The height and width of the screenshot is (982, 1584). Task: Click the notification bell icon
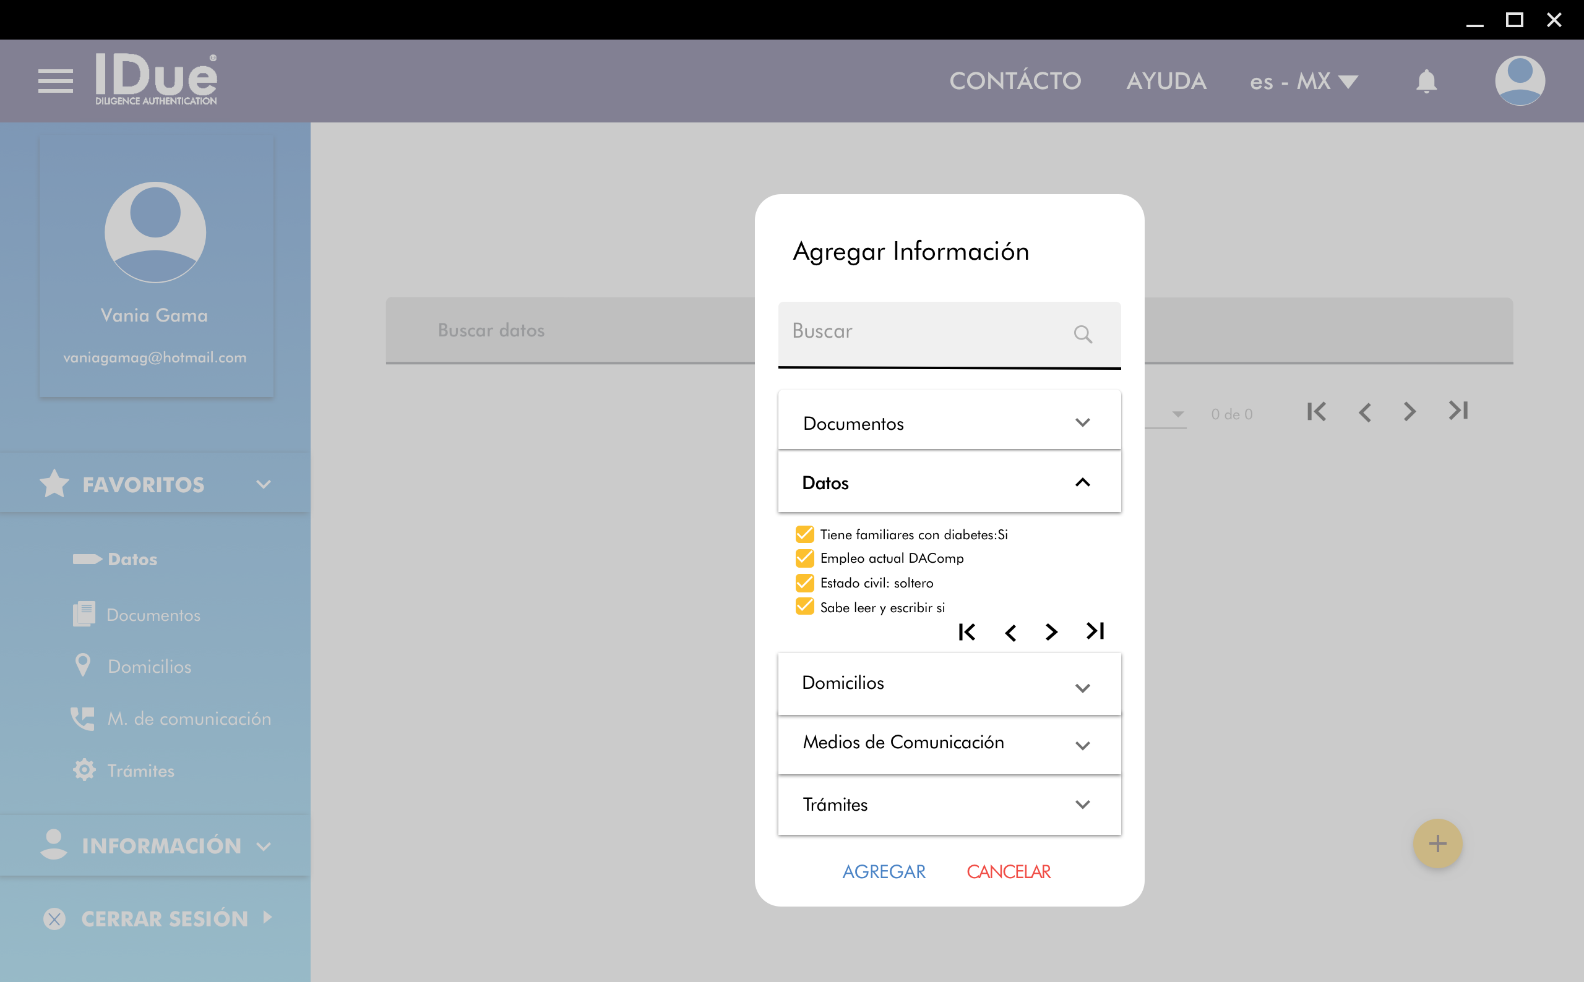tap(1426, 81)
